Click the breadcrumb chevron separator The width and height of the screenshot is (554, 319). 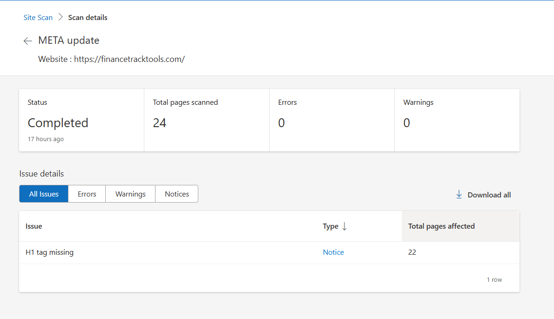61,17
